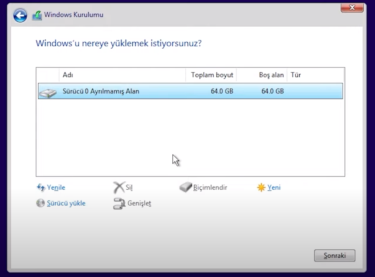The width and height of the screenshot is (375, 277).
Task: Click the Tür column header
Action: pyautogui.click(x=315, y=75)
